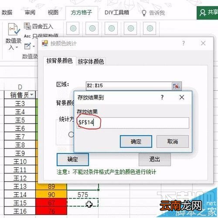Select the column D header
Image resolution: width=218 pixels, height=218 pixels.
(20, 87)
